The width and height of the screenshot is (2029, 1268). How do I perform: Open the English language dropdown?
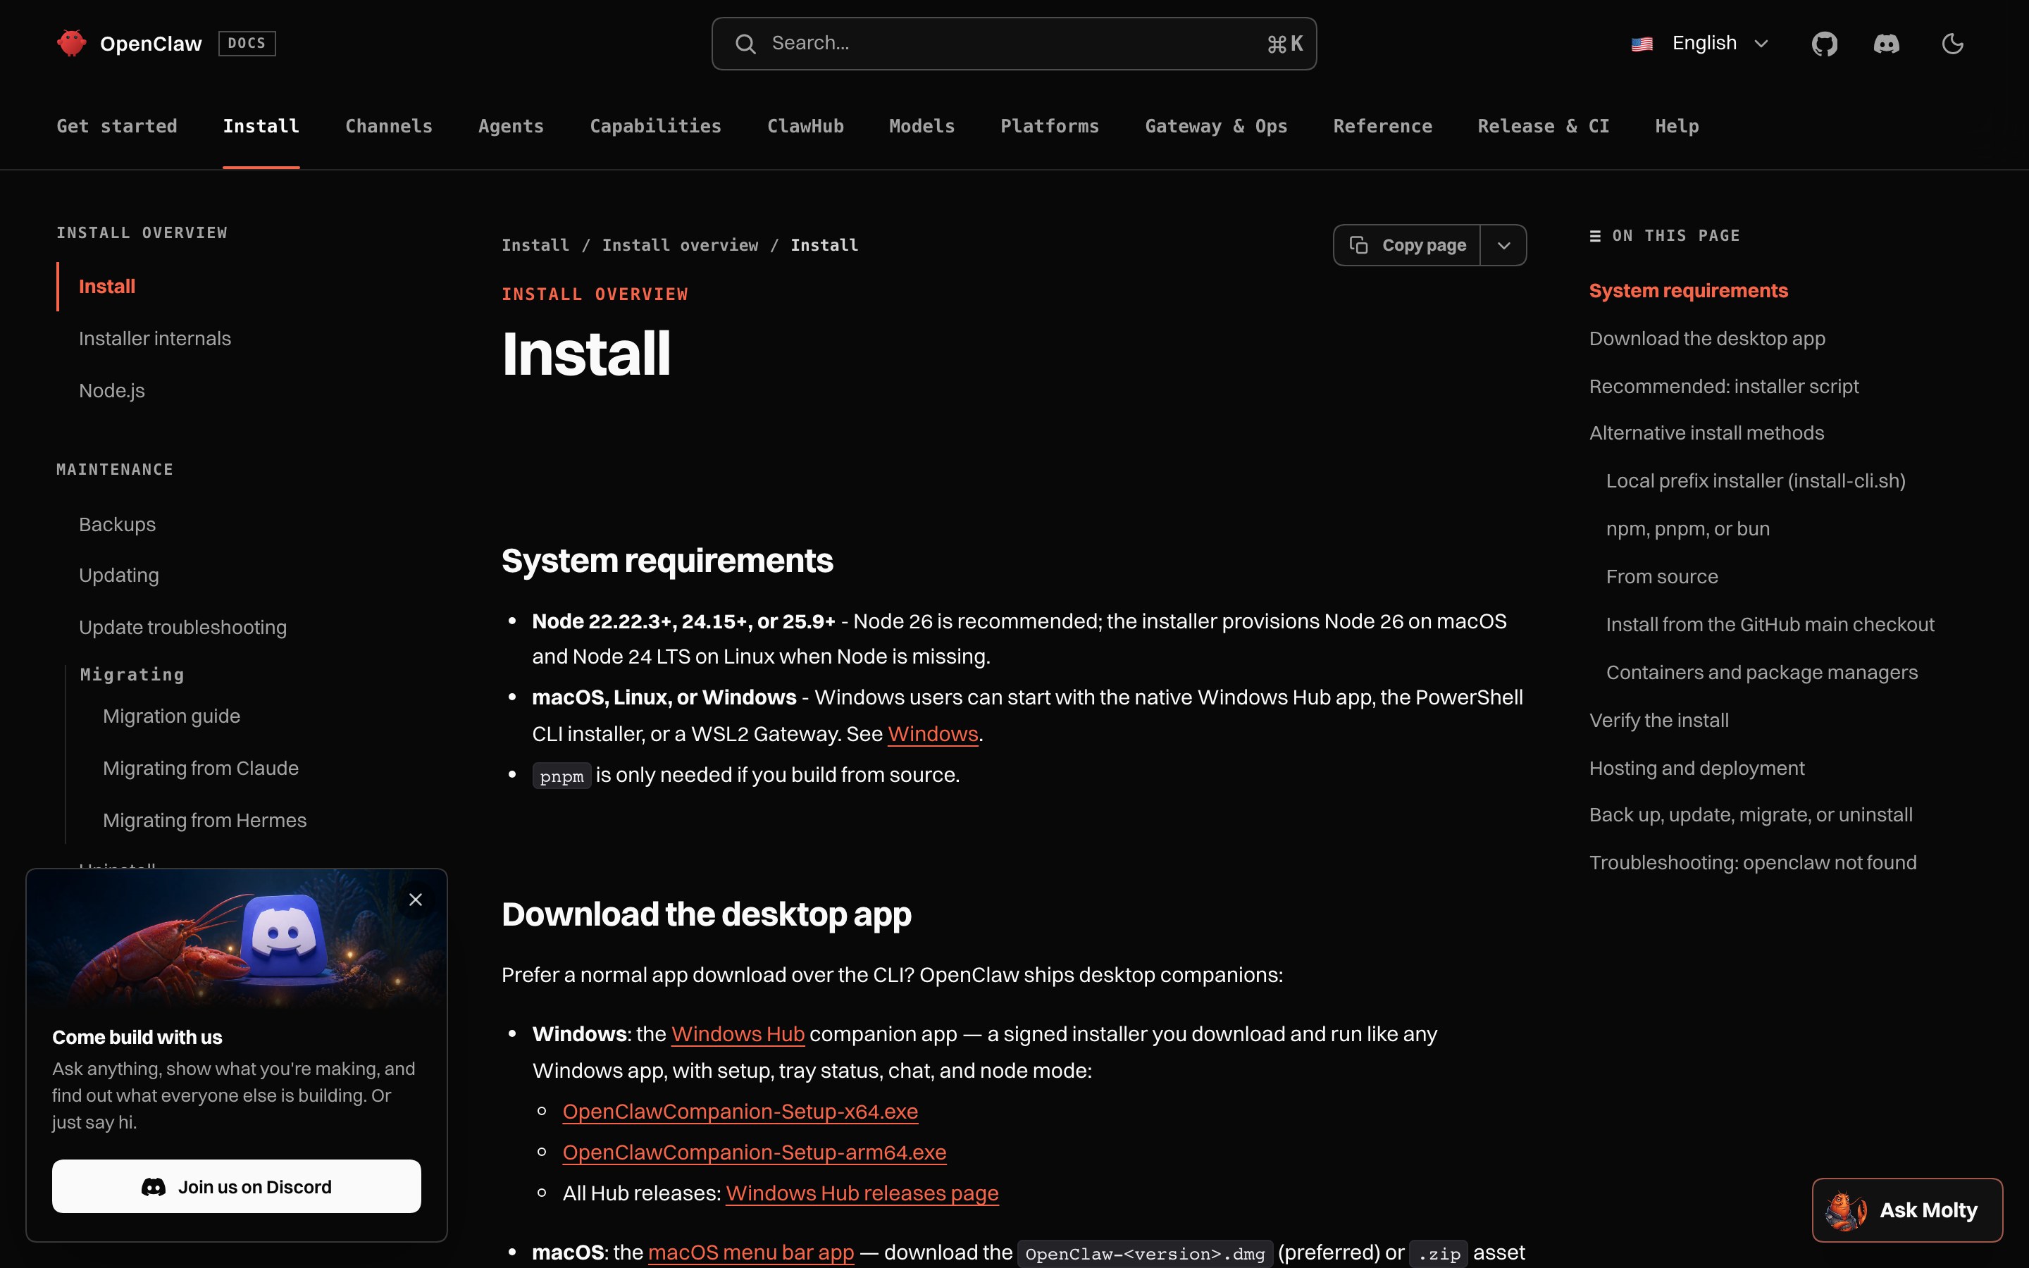(x=1700, y=44)
